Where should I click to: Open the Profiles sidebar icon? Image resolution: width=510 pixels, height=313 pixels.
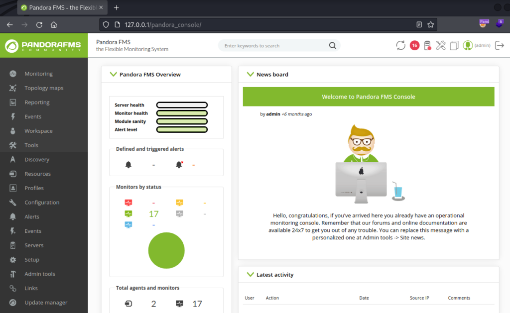(x=12, y=188)
